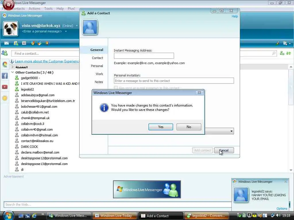The width and height of the screenshot is (294, 220).
Task: Click the add a contact icon
Action: click(282, 53)
